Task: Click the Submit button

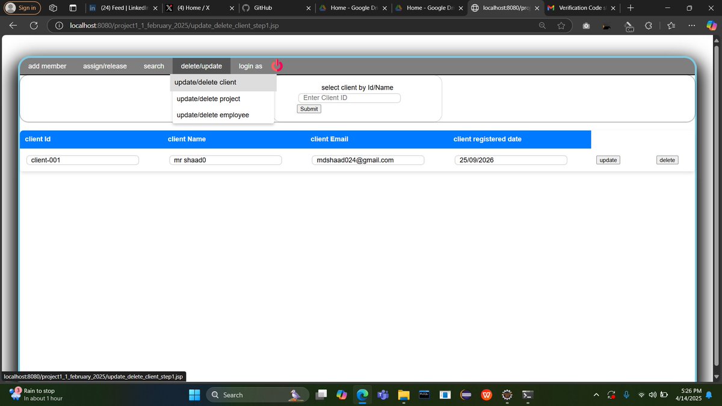Action: coord(309,109)
